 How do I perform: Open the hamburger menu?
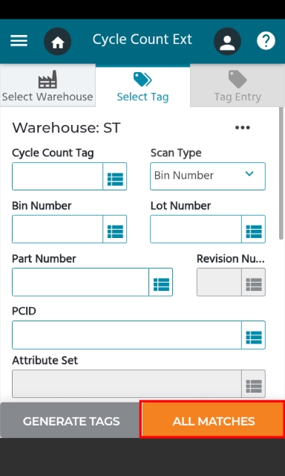tap(19, 41)
